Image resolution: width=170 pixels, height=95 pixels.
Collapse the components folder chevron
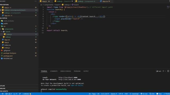1,29
